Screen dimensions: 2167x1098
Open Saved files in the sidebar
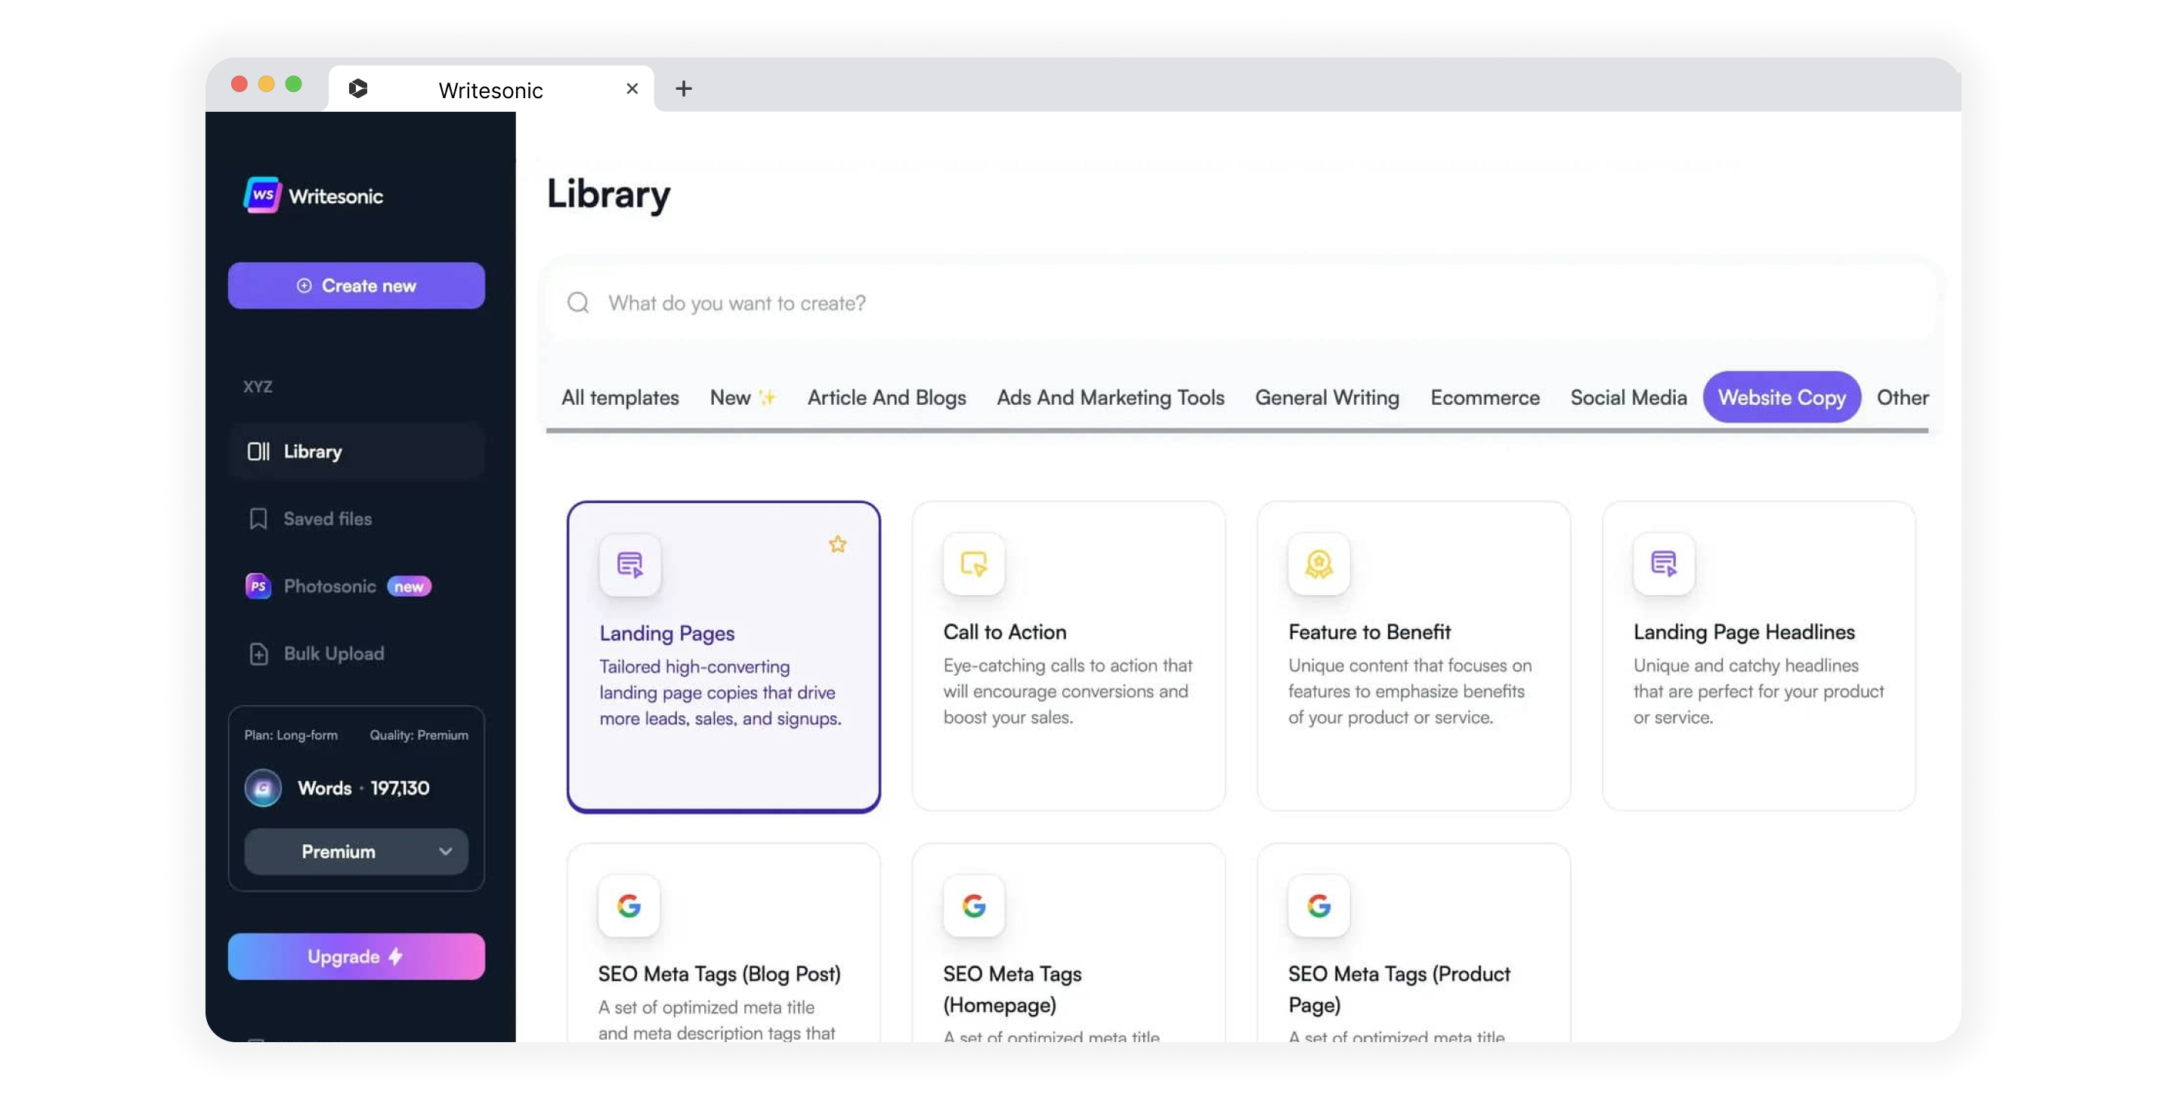click(x=327, y=519)
